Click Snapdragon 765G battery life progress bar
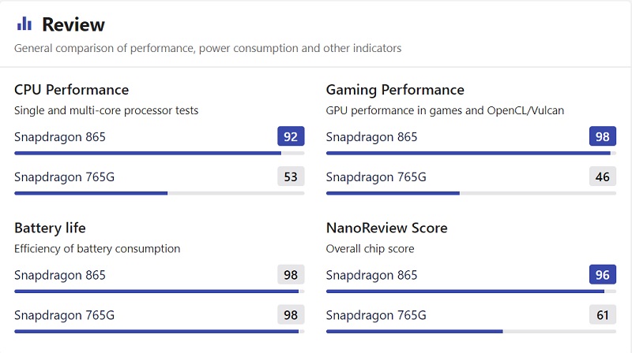The height and width of the screenshot is (353, 632). coord(160,332)
